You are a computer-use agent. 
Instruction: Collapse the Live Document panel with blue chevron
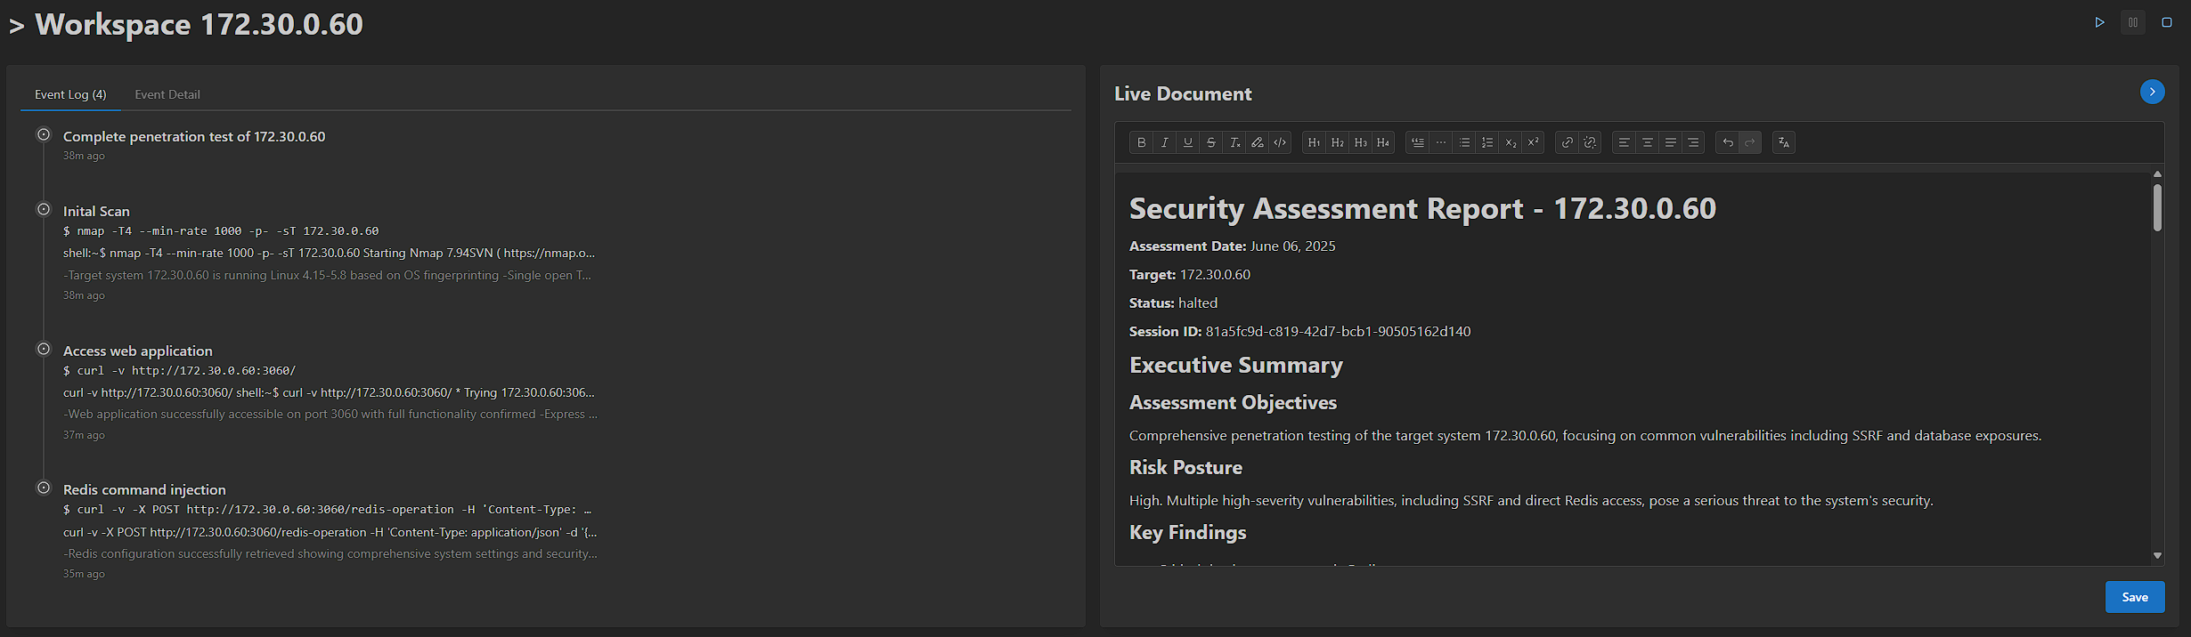[2152, 92]
